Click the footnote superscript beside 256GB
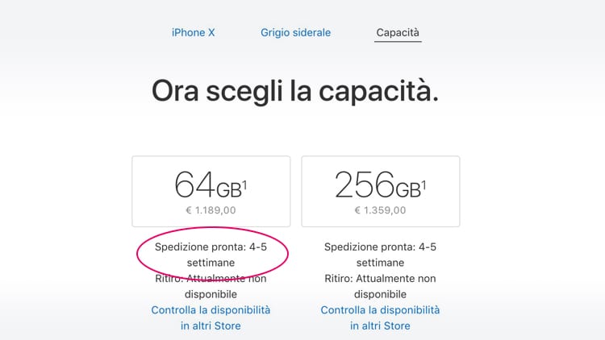Screen dimensions: 605x340 tap(423, 186)
